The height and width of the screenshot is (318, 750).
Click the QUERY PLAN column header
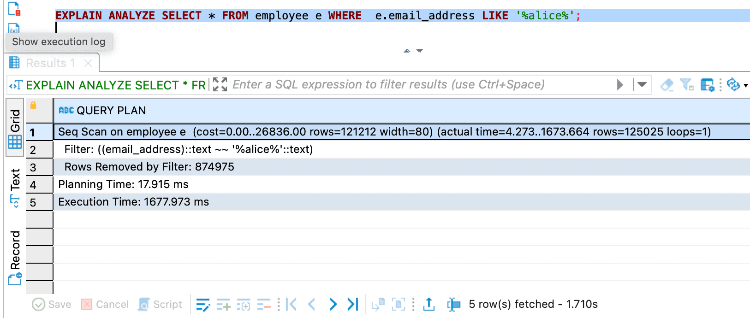point(401,111)
